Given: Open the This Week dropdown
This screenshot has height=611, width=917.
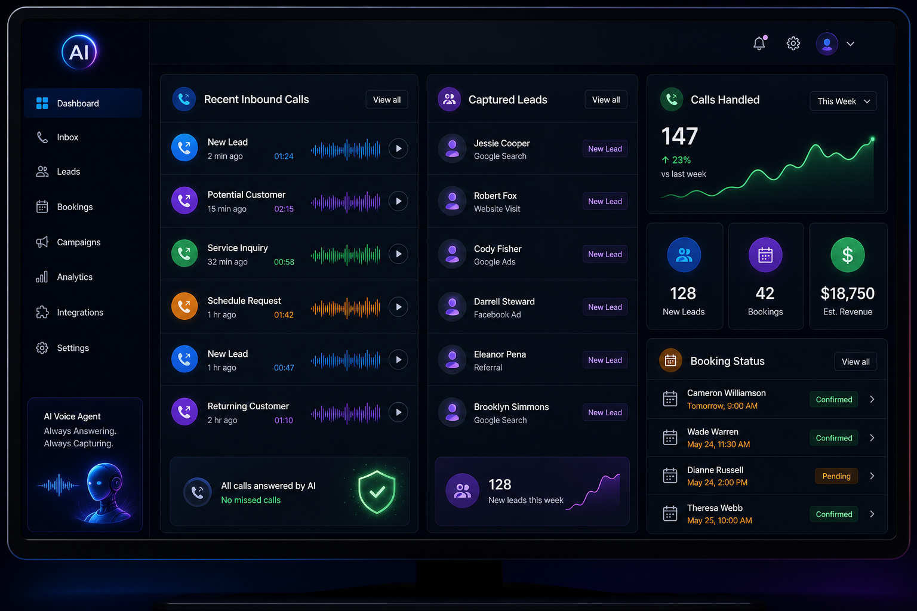Looking at the screenshot, I should [843, 101].
